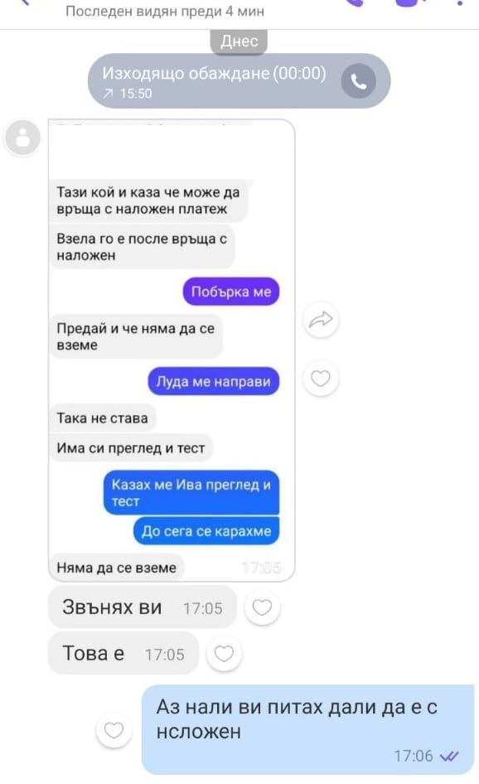Open the contact's avatar profile picture
This screenshot has width=479, height=784.
[22, 138]
